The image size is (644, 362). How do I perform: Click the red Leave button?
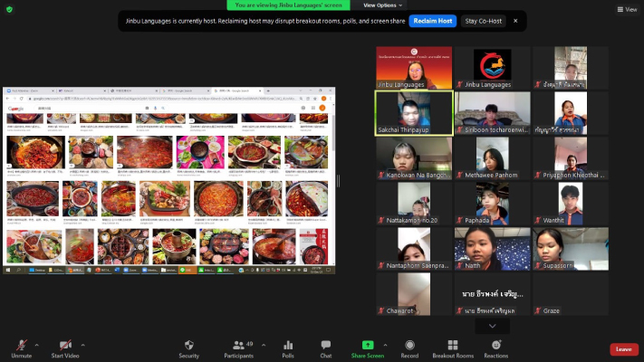[623, 349]
